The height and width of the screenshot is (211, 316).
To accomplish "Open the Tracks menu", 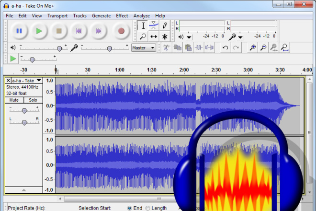I will (80, 16).
